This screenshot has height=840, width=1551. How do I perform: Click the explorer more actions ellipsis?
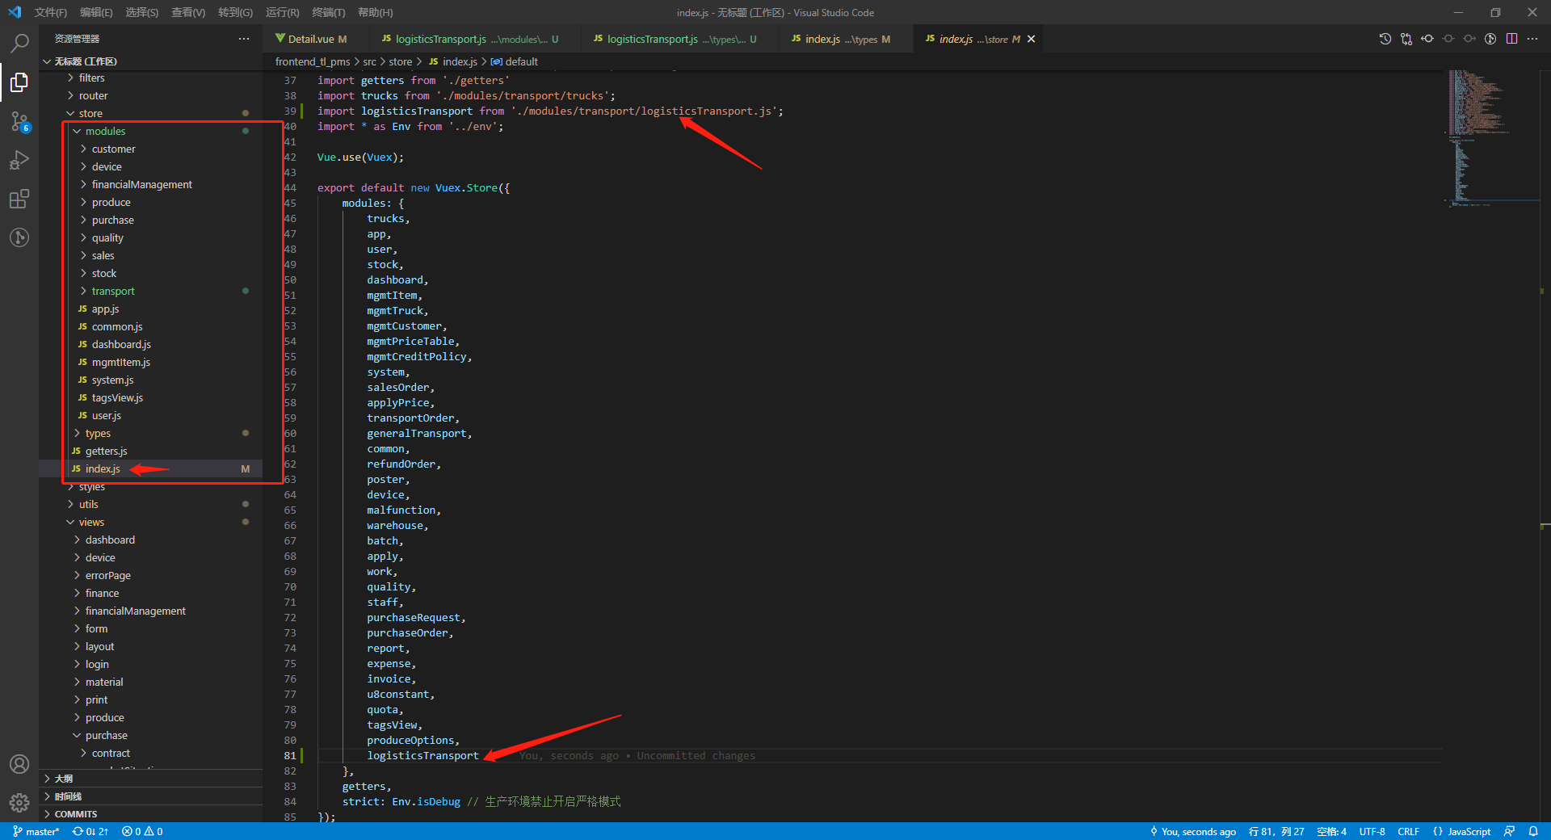244,39
